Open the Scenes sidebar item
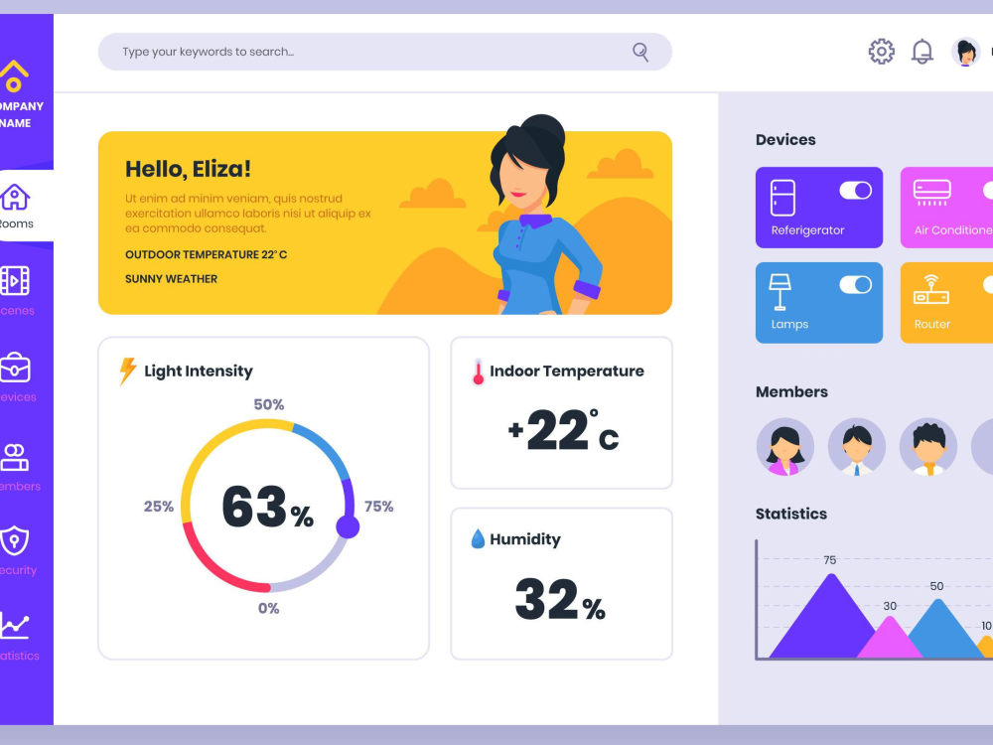This screenshot has width=993, height=745. pyautogui.click(x=16, y=291)
